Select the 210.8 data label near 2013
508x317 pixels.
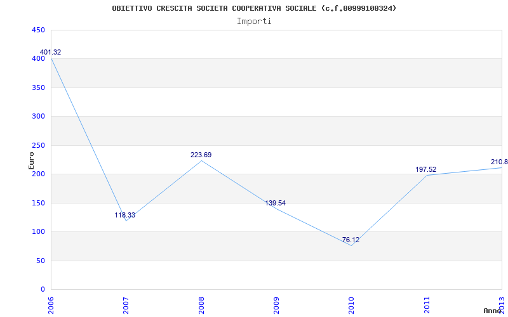point(499,162)
